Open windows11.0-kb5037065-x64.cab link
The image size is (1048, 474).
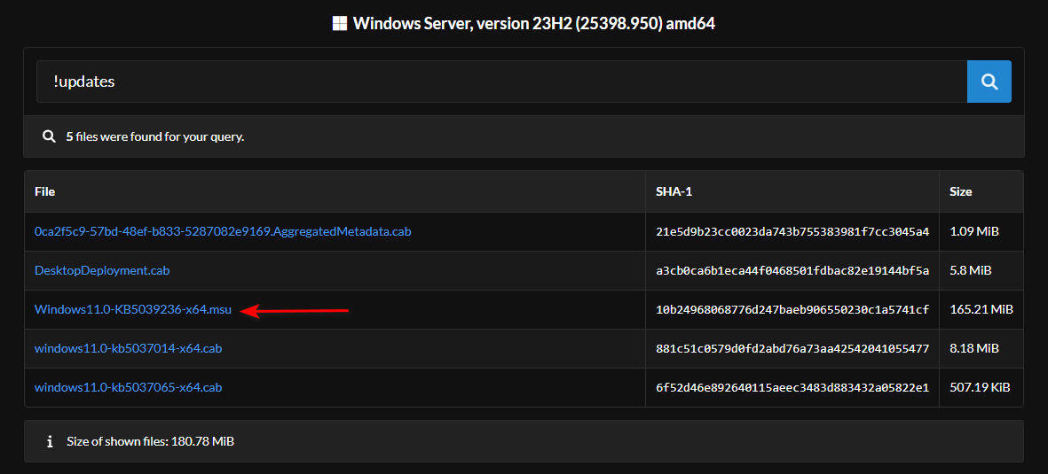point(129,387)
